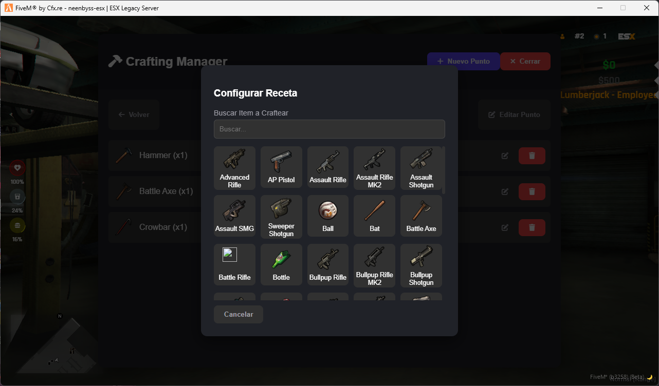Click the Crafting Manager title

coord(168,62)
